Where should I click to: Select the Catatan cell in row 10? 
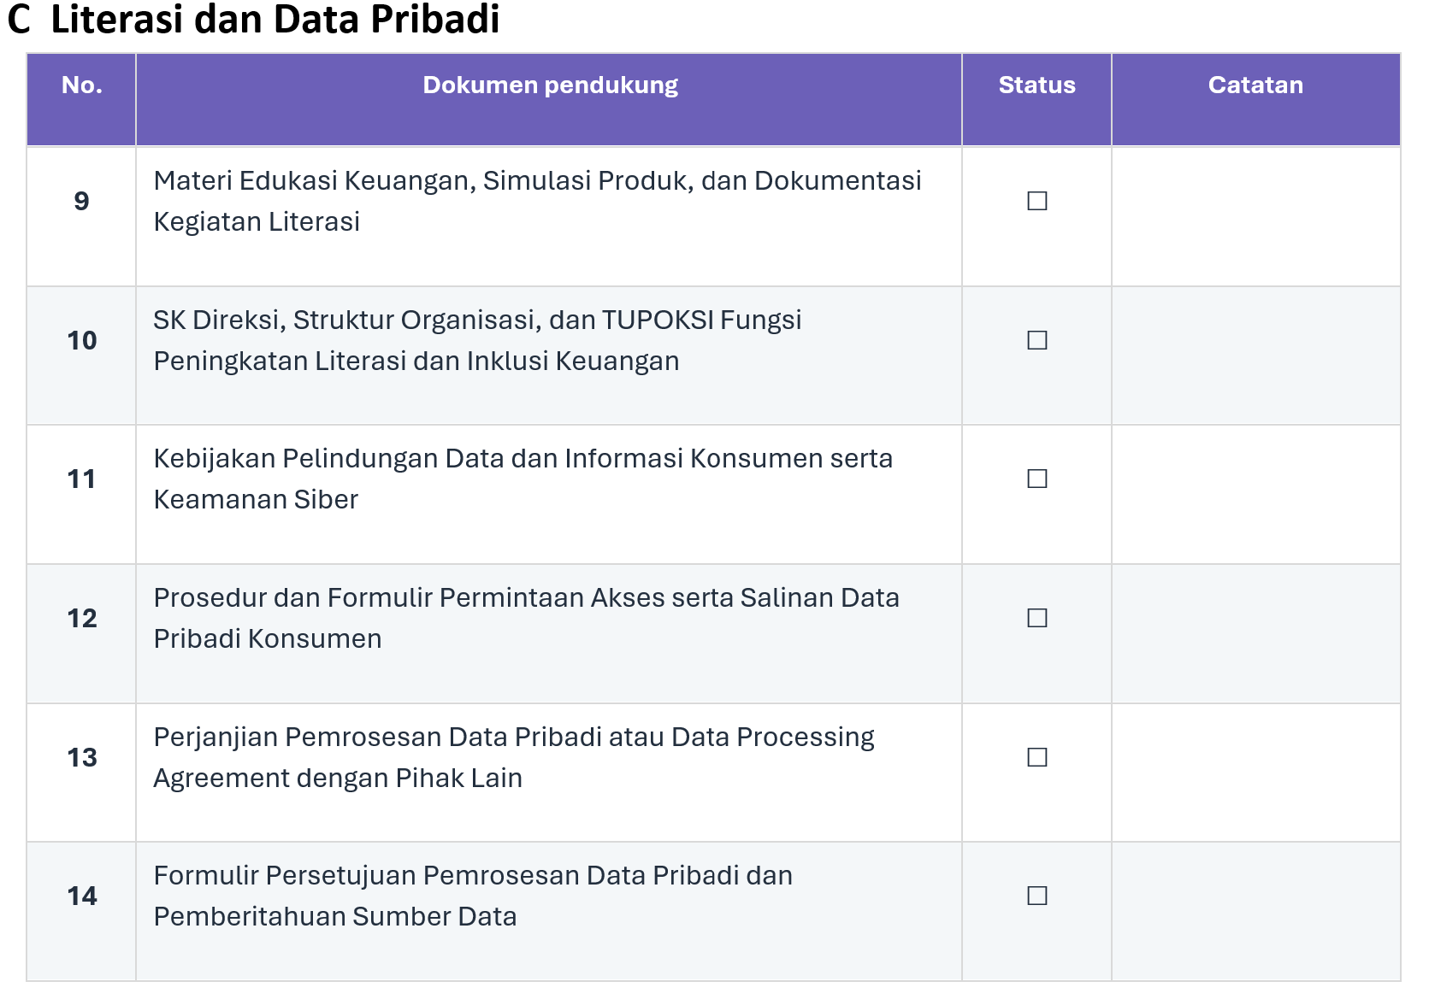(1255, 356)
